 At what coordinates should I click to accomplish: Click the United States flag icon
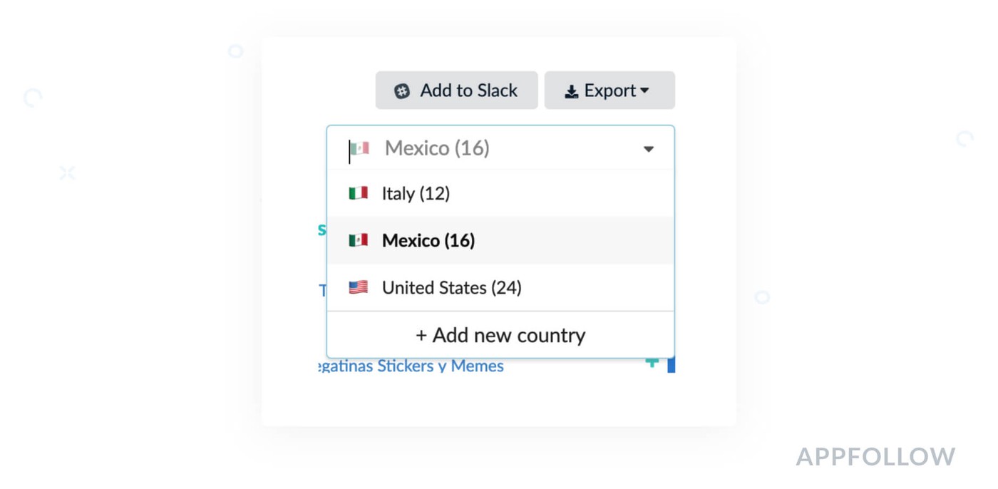358,287
